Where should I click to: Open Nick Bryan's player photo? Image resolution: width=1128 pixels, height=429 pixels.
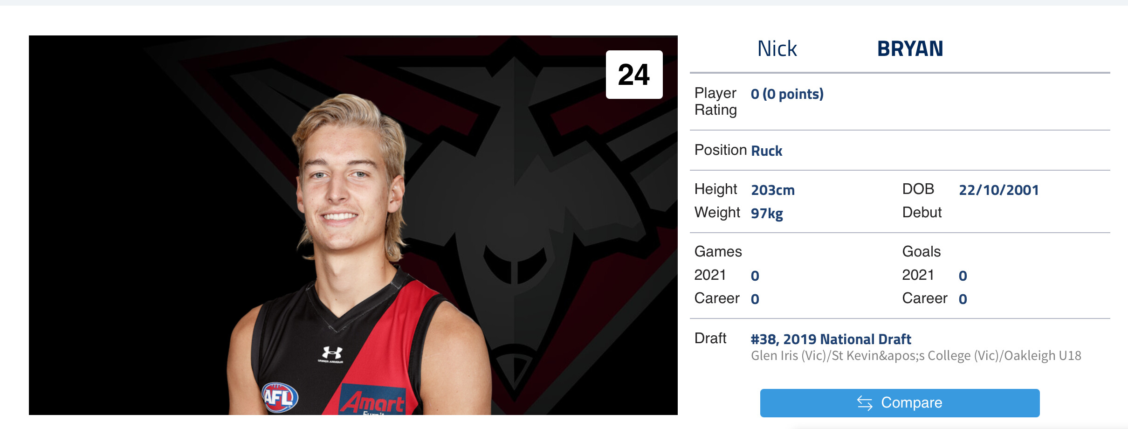pos(353,225)
